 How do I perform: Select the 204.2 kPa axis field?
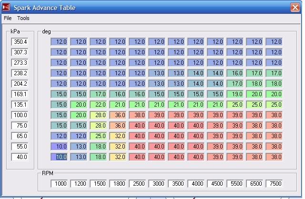click(20, 84)
